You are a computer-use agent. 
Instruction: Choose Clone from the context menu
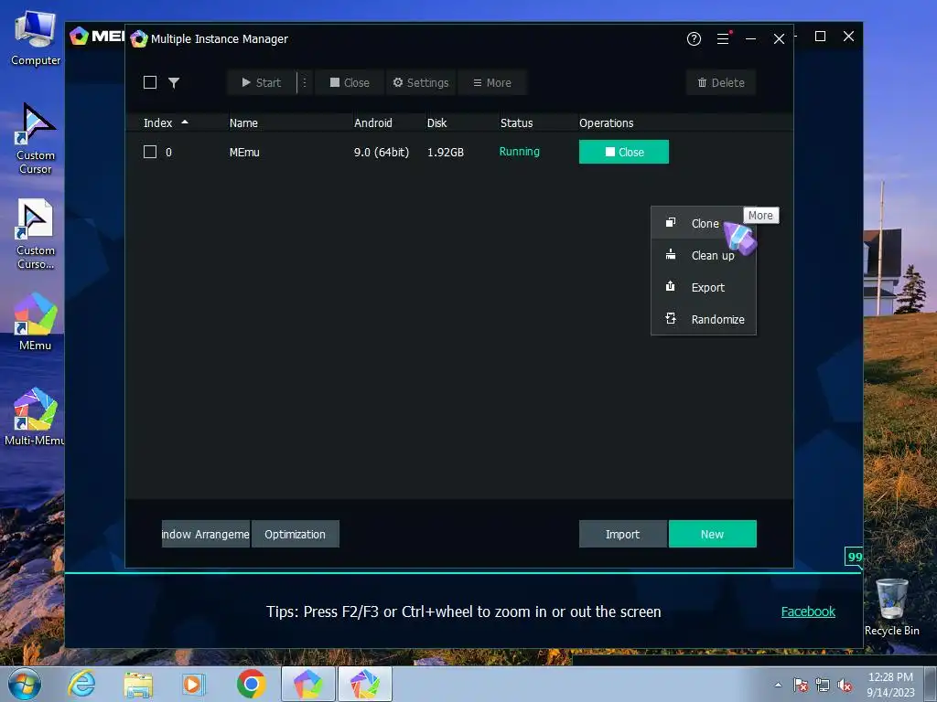(704, 223)
